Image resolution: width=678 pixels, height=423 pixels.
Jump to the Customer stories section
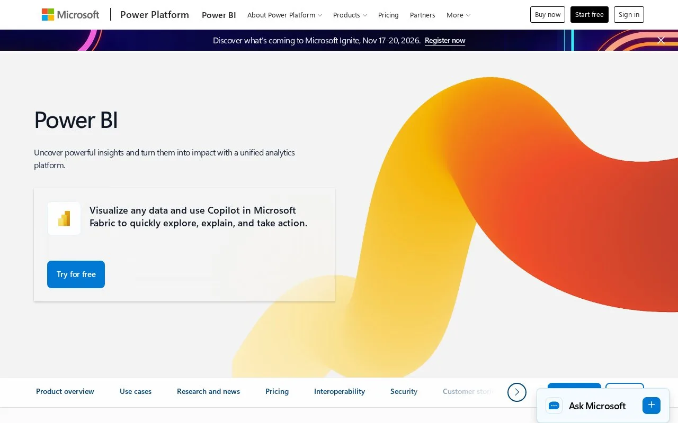click(x=469, y=391)
